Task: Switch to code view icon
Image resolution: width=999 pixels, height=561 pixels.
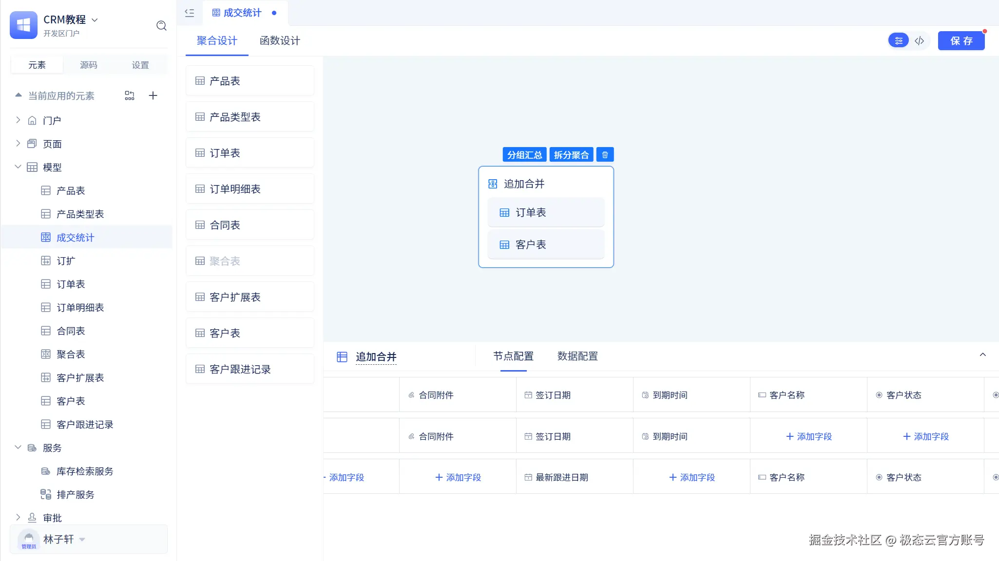Action: pyautogui.click(x=920, y=41)
